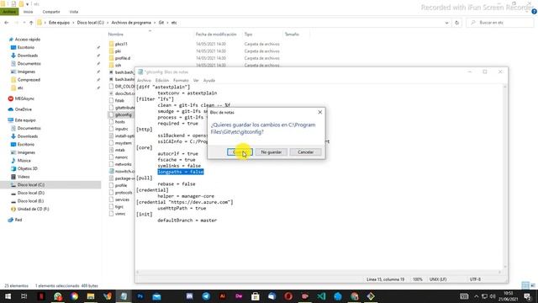Open Notepad's Archivo menu
The height and width of the screenshot is (303, 538).
[x=144, y=81]
